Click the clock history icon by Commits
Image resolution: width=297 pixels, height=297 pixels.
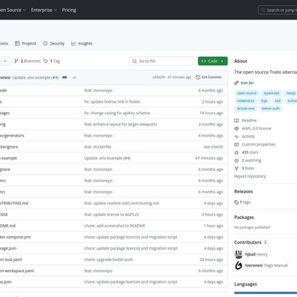pyautogui.click(x=198, y=77)
